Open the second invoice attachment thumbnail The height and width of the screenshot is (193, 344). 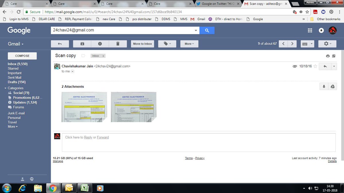(x=134, y=107)
